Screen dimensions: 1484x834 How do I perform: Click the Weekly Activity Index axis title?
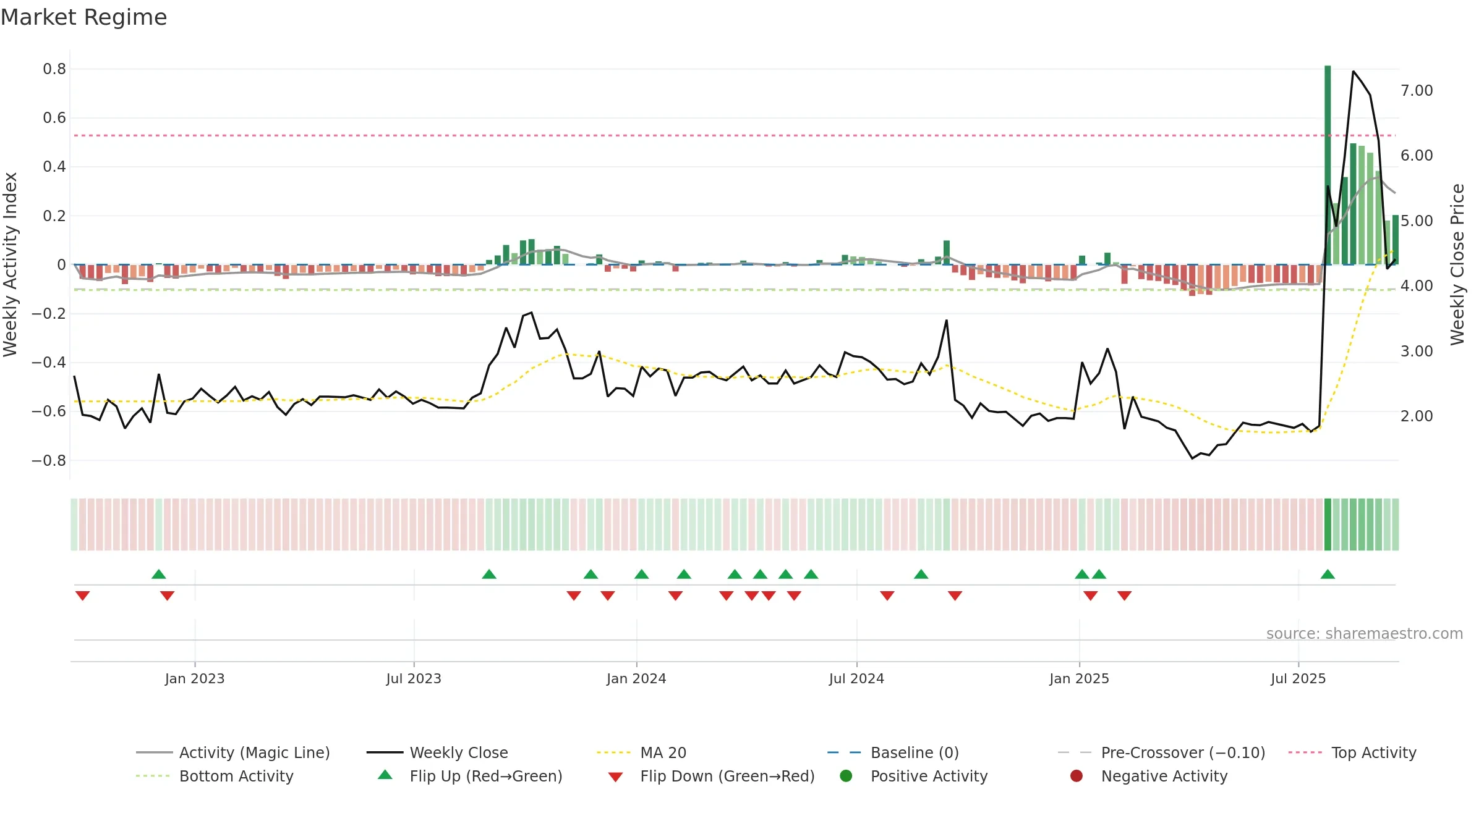(11, 264)
